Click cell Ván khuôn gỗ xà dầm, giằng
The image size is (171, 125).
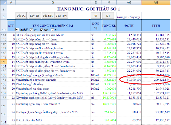[x=53, y=89]
